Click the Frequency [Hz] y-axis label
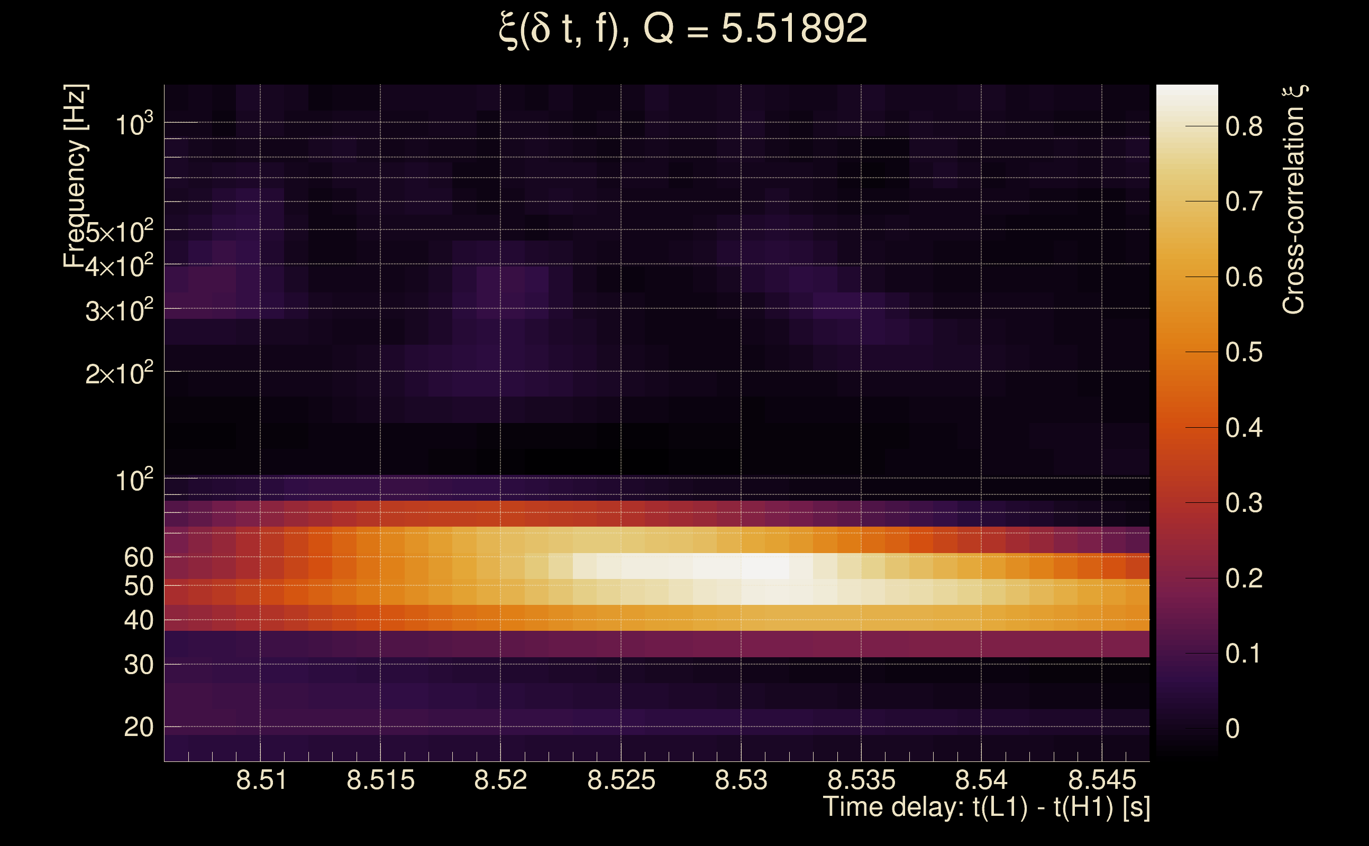1369x846 pixels. coord(75,176)
